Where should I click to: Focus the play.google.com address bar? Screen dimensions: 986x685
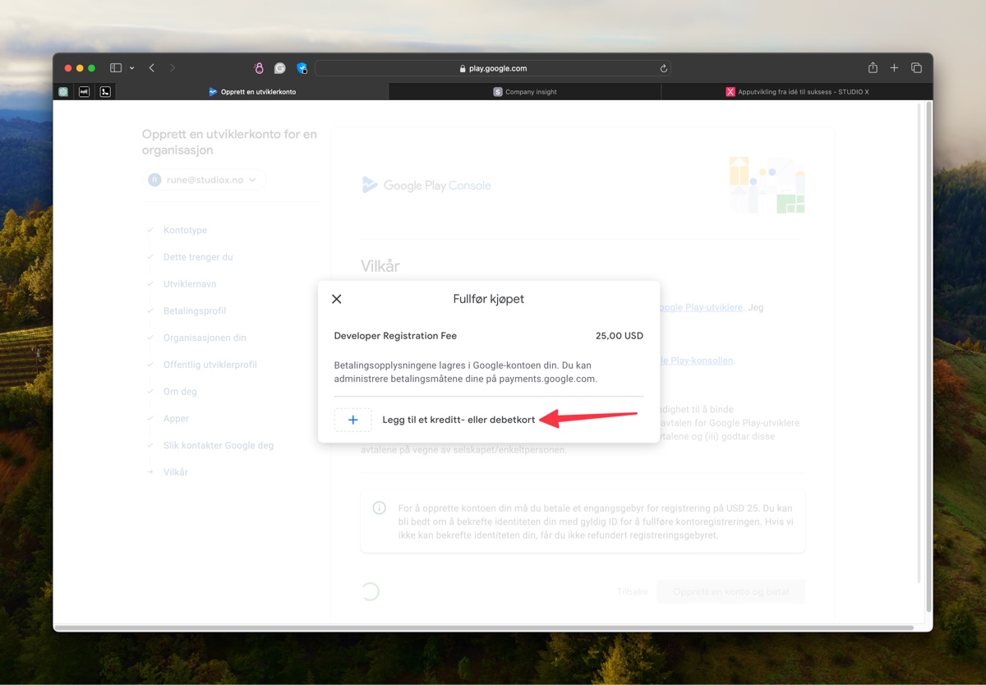493,68
